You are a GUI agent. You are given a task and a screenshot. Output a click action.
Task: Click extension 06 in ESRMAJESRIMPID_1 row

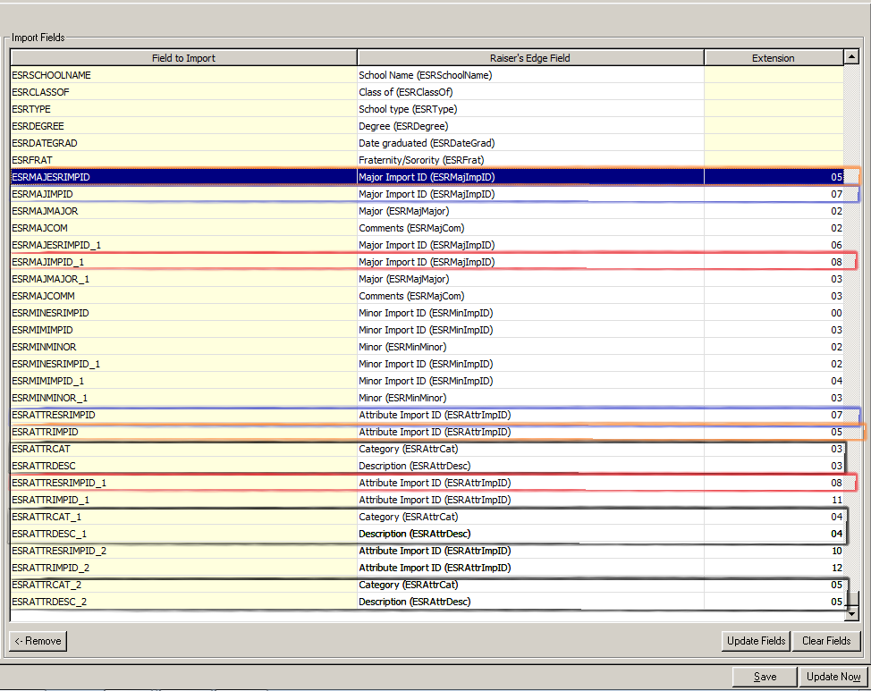(x=774, y=245)
